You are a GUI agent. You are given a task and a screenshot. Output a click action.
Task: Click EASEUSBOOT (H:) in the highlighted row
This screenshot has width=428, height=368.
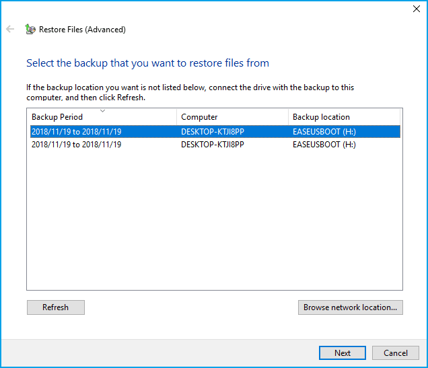click(324, 132)
